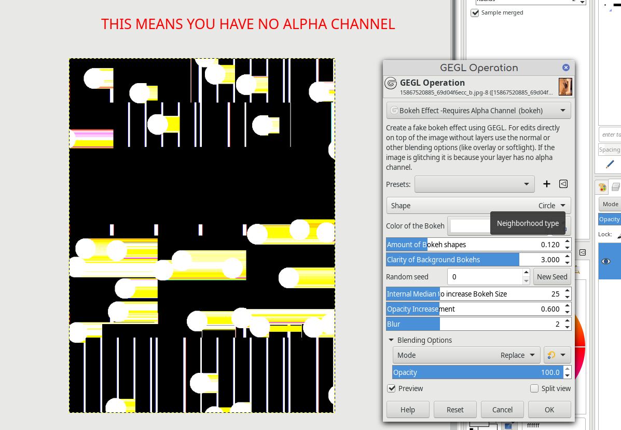The height and width of the screenshot is (430, 621).
Task: Click the Color of the Bokeh swatch
Action: (470, 226)
